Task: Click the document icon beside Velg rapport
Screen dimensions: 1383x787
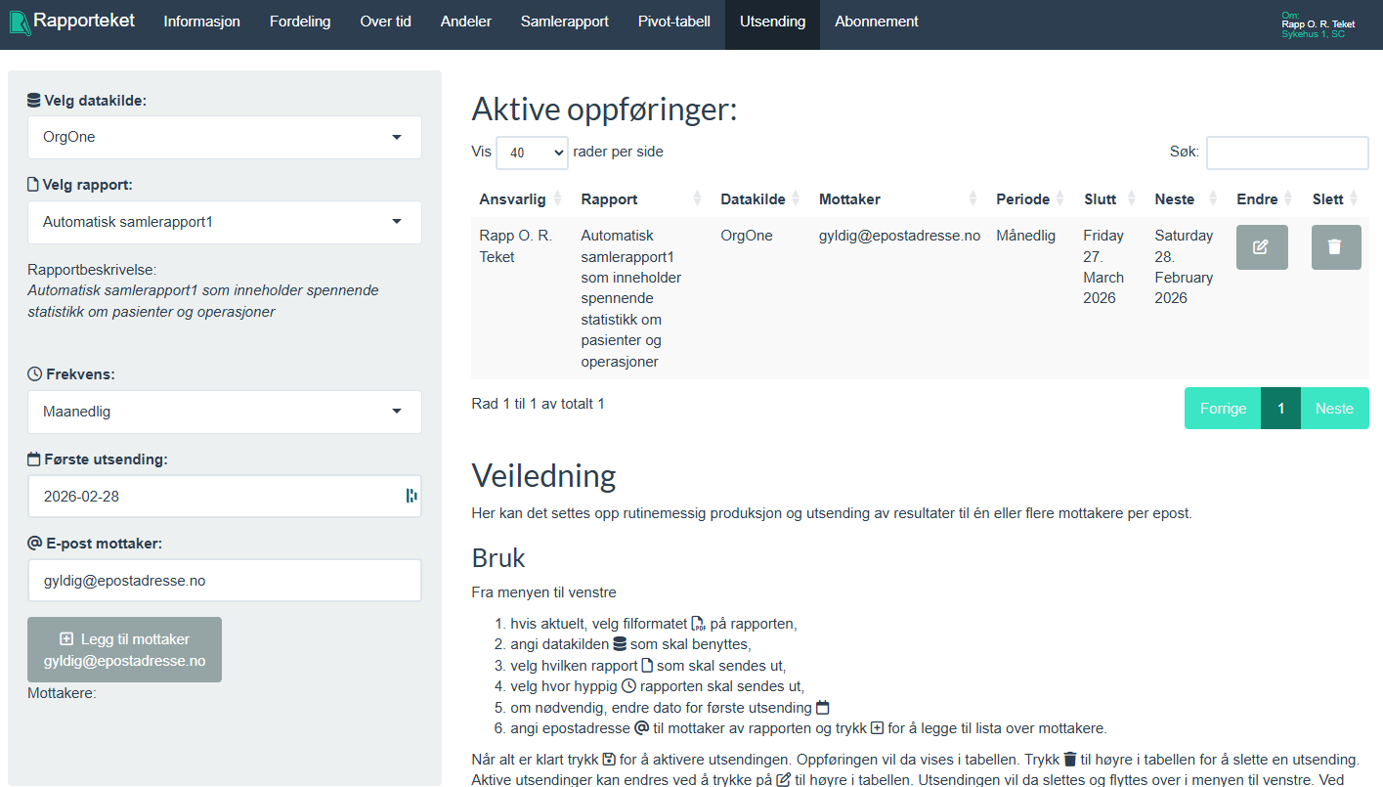Action: [32, 183]
